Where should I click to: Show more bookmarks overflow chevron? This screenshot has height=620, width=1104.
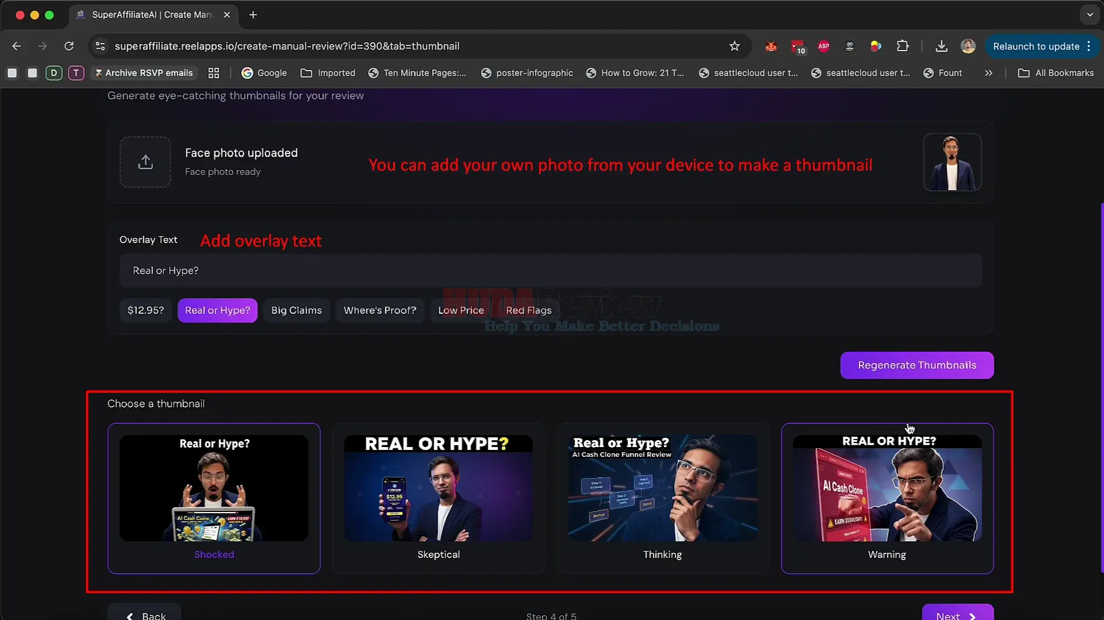tap(988, 73)
